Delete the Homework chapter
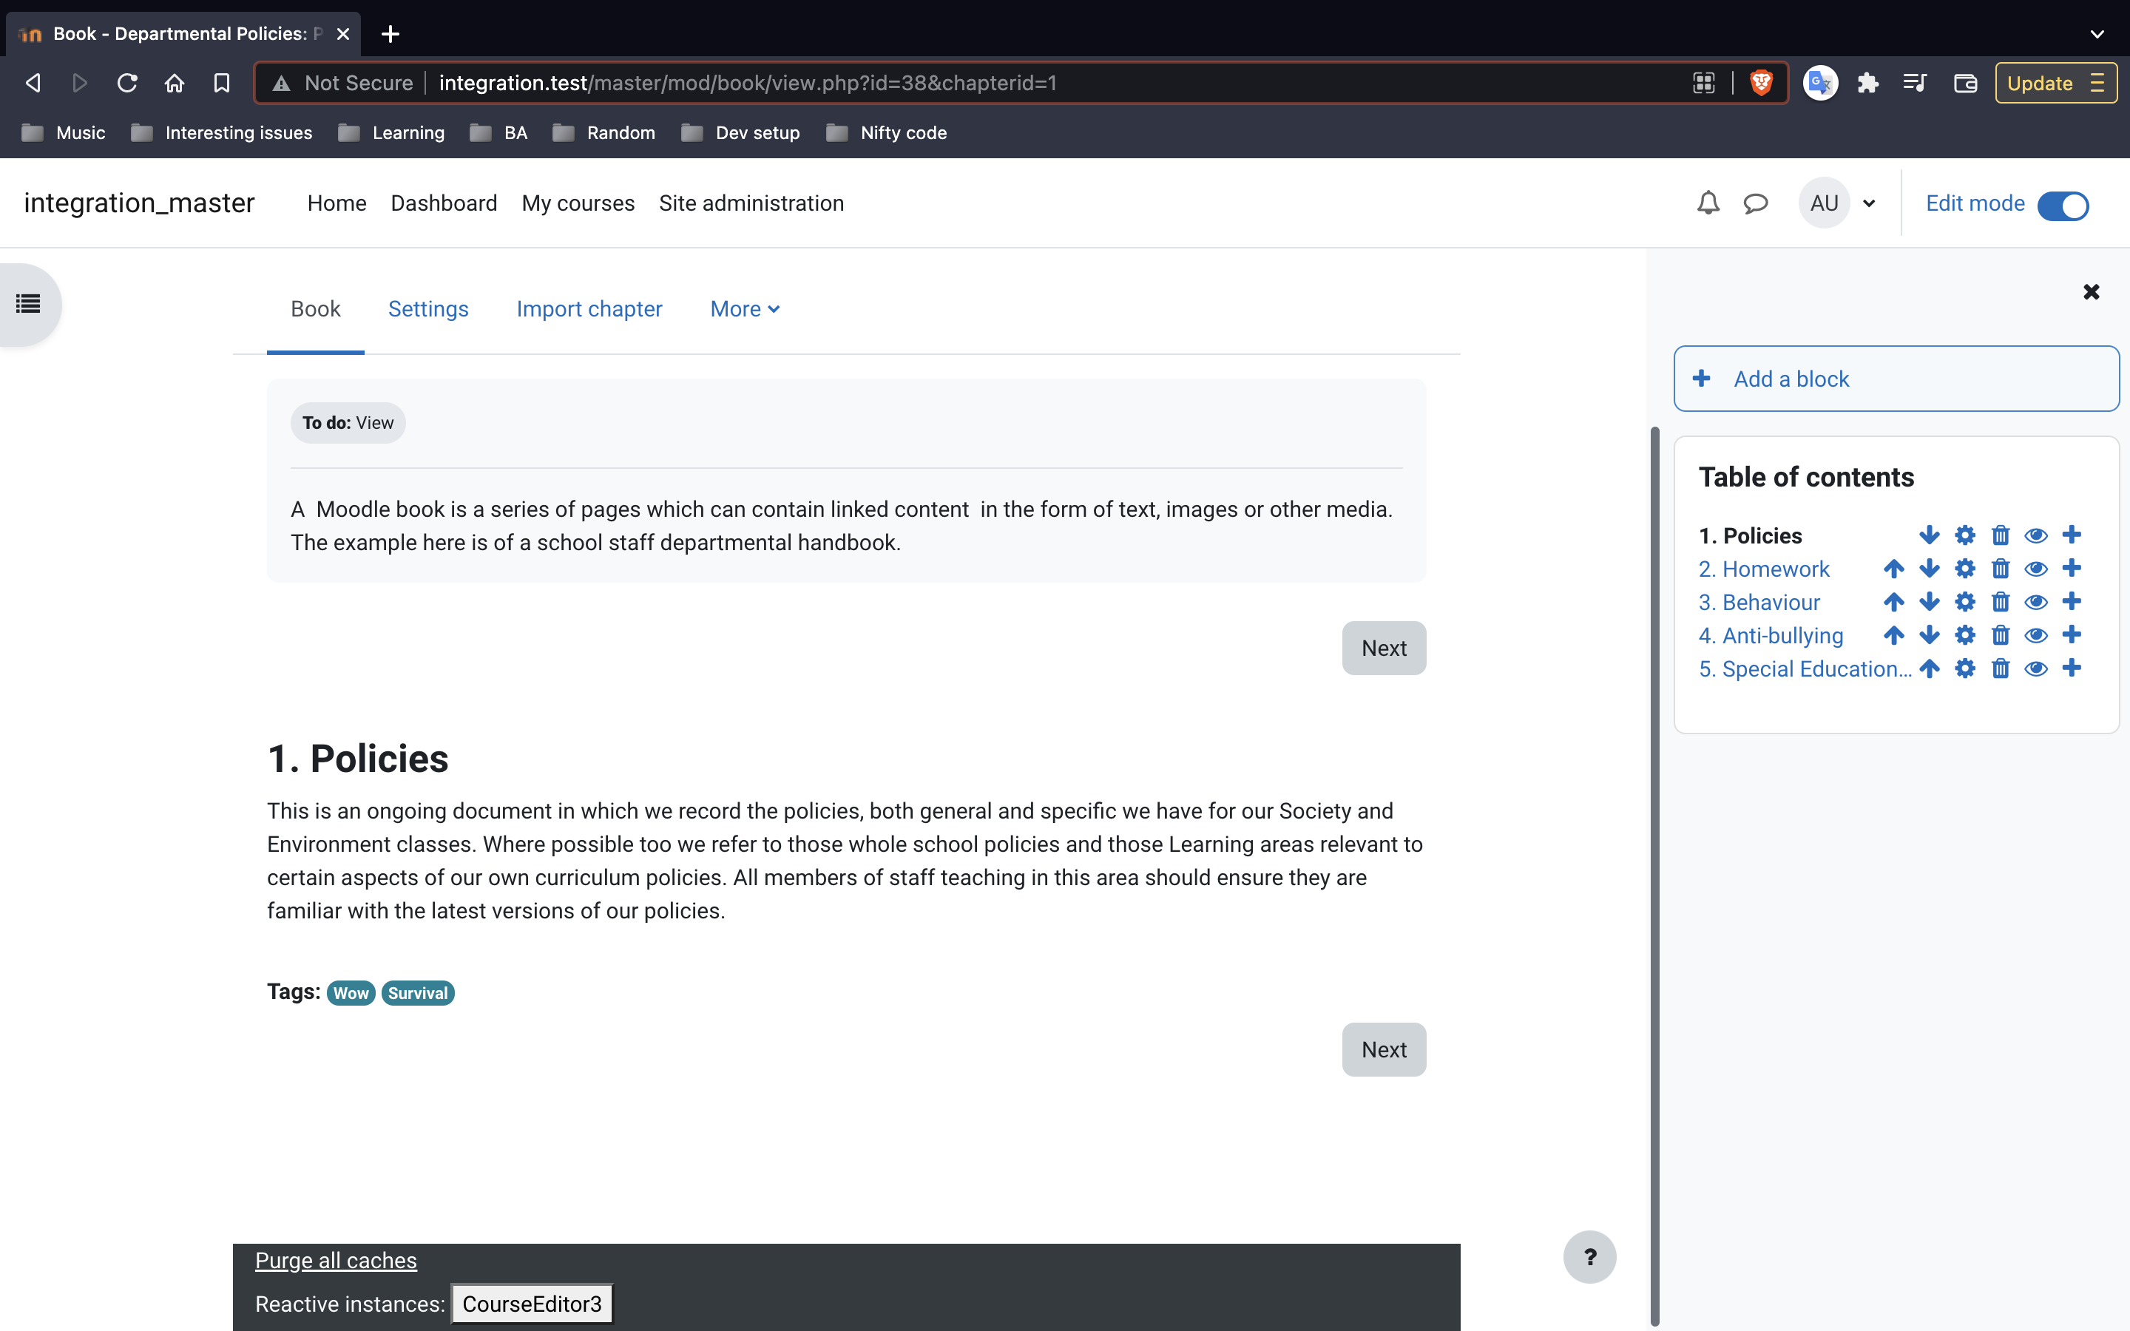Image resolution: width=2130 pixels, height=1331 pixels. point(2001,569)
